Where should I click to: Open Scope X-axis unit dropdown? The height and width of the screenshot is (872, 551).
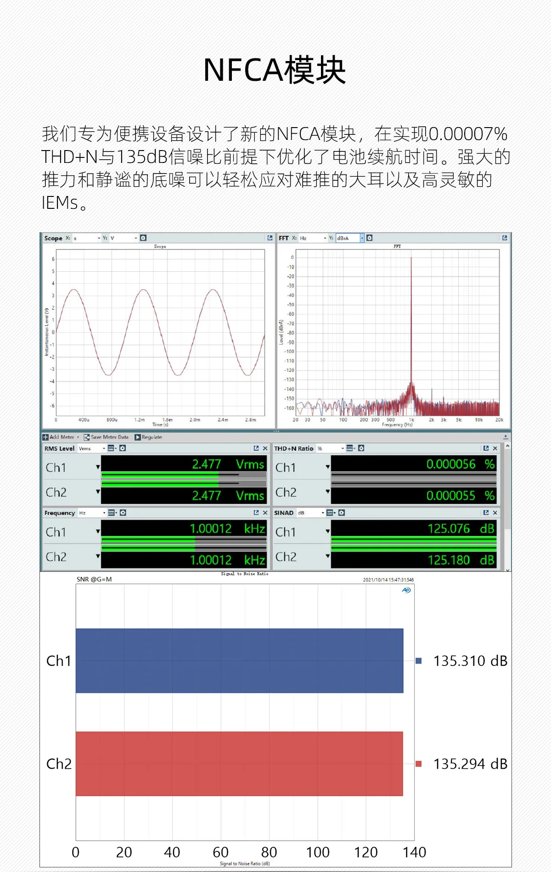99,238
